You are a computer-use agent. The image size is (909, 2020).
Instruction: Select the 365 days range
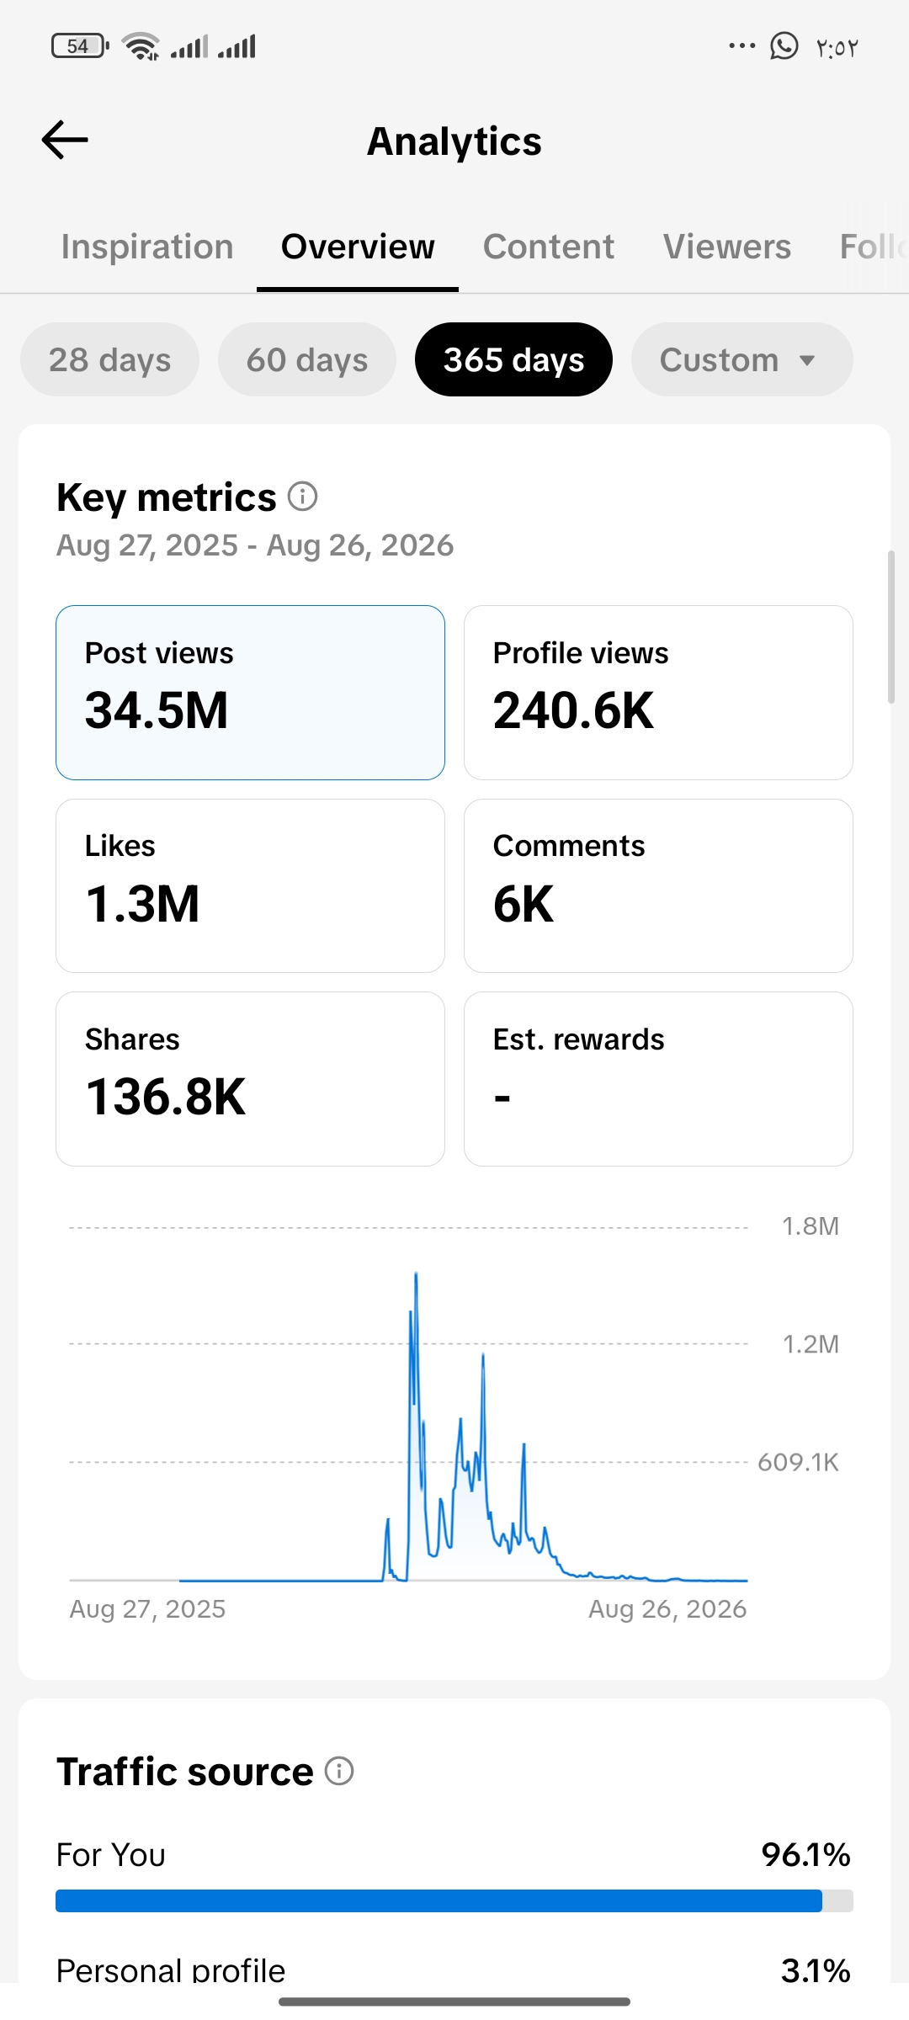513,359
